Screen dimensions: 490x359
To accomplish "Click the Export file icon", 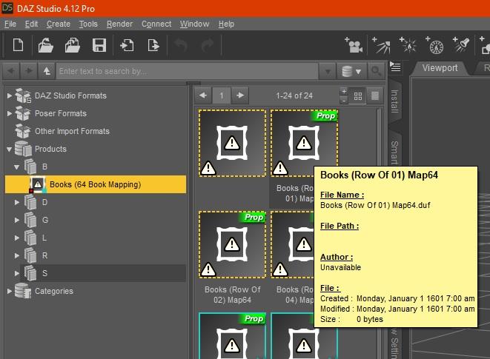I will [x=153, y=45].
